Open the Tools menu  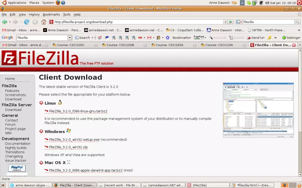click(67, 14)
